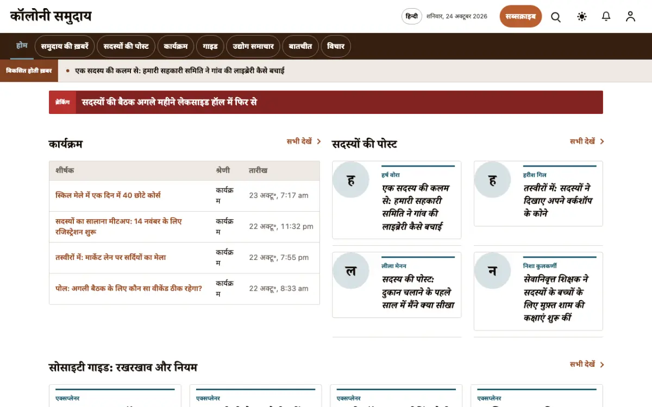This screenshot has height=407, width=652.
Task: Click the सदस्यों की पोस्ट section heading
Action: click(x=365, y=144)
